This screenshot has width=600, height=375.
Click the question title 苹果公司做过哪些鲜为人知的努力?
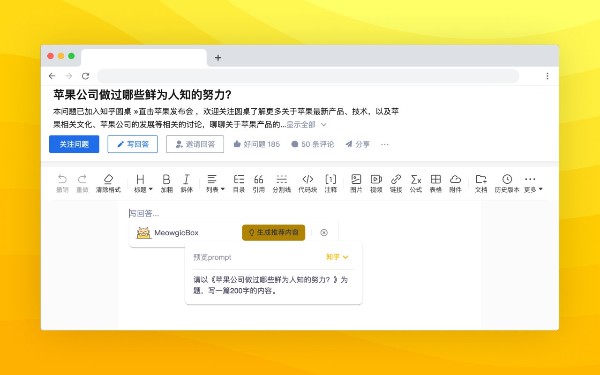[x=142, y=95]
